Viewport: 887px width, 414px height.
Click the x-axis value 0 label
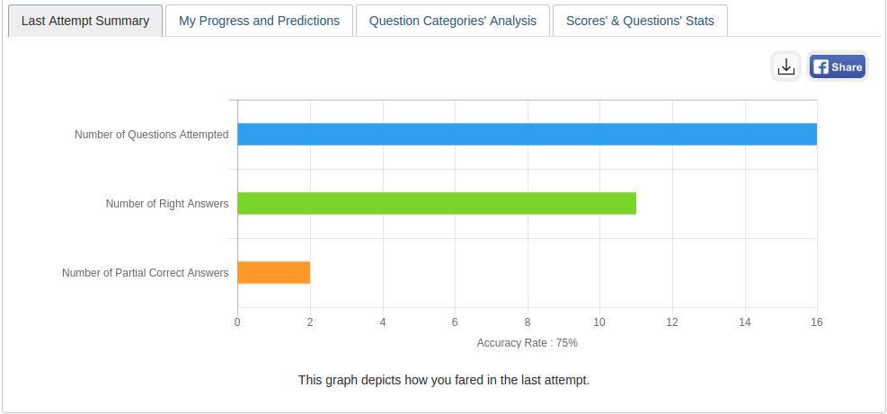(x=237, y=322)
